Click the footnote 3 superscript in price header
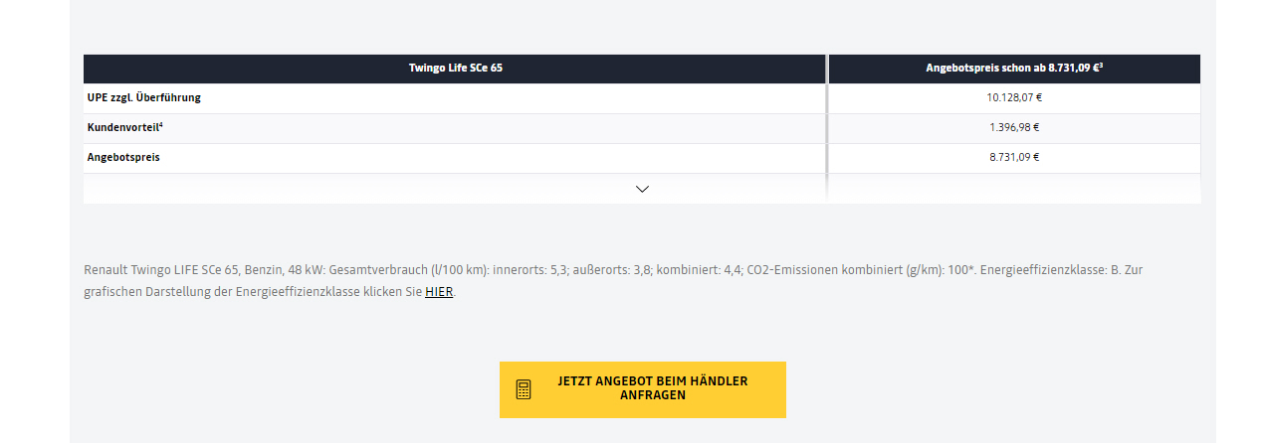Screen dimensions: 1264x443 1100,66
